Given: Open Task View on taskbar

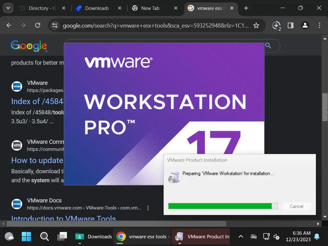Looking at the screenshot, I should pyautogui.click(x=62, y=237).
